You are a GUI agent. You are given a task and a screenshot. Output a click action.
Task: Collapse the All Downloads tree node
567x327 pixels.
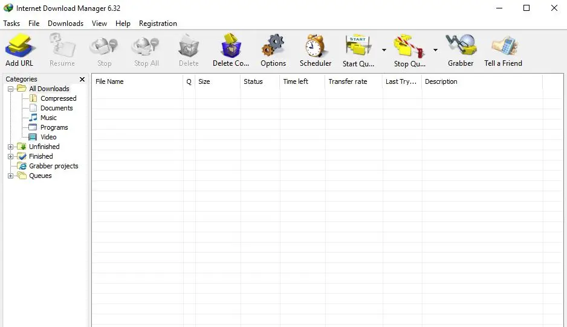pyautogui.click(x=10, y=89)
